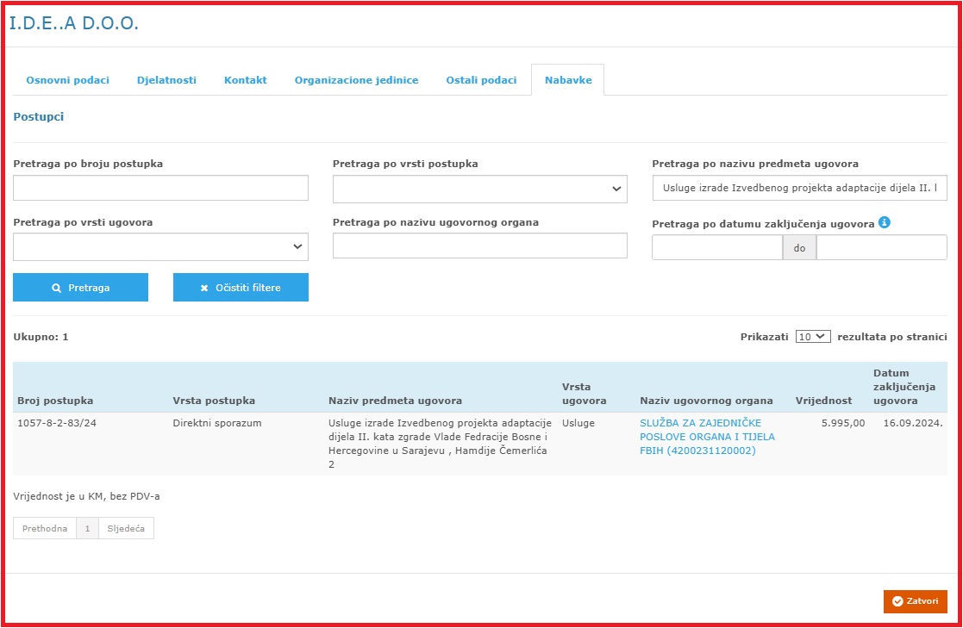963x628 pixels.
Task: Select page 1 in pagination
Action: (x=87, y=528)
